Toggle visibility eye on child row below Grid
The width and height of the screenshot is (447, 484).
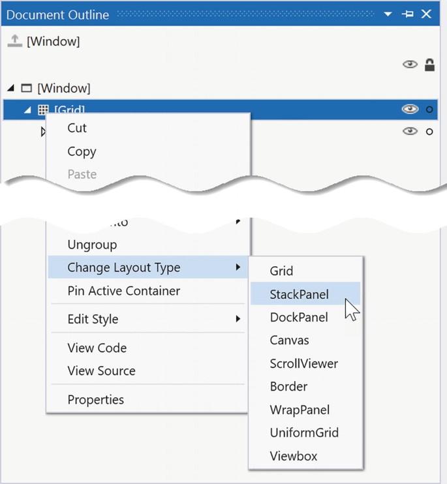click(x=410, y=131)
